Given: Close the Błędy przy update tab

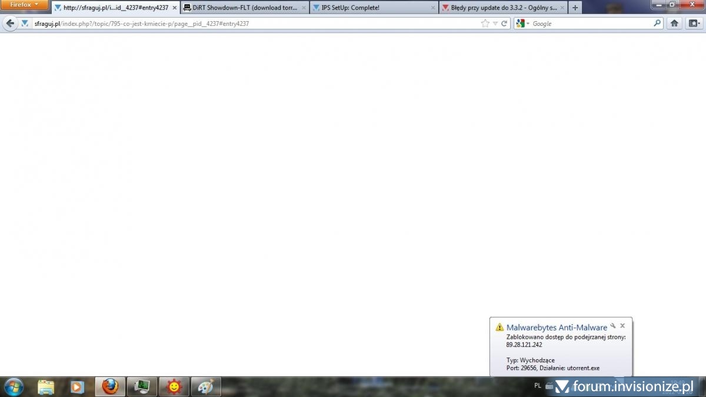Looking at the screenshot, I should [562, 8].
